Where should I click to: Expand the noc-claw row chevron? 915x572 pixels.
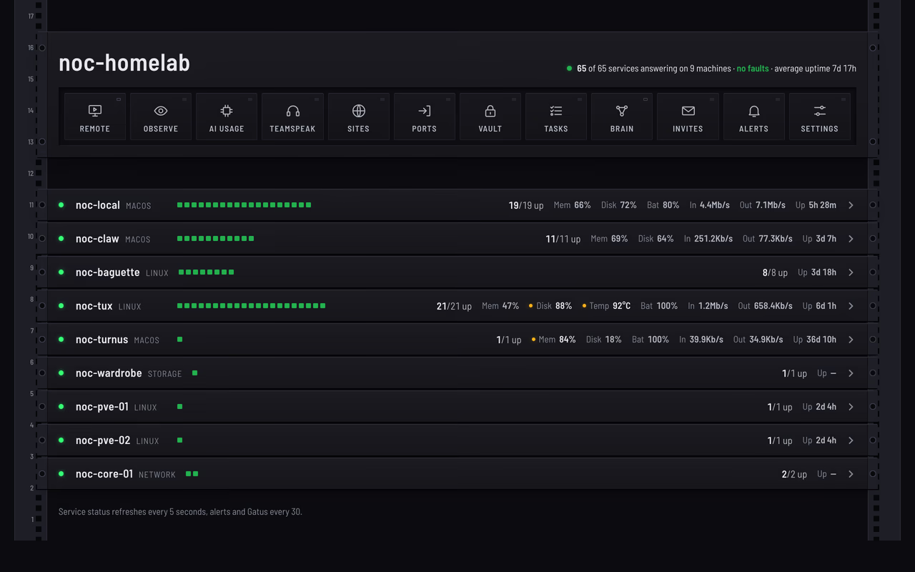tap(851, 239)
